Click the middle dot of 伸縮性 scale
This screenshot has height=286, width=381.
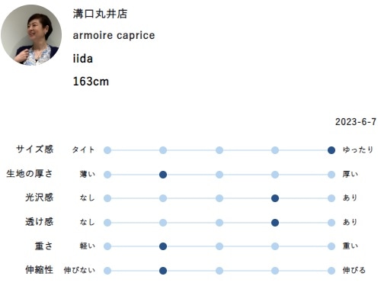[x=219, y=271]
